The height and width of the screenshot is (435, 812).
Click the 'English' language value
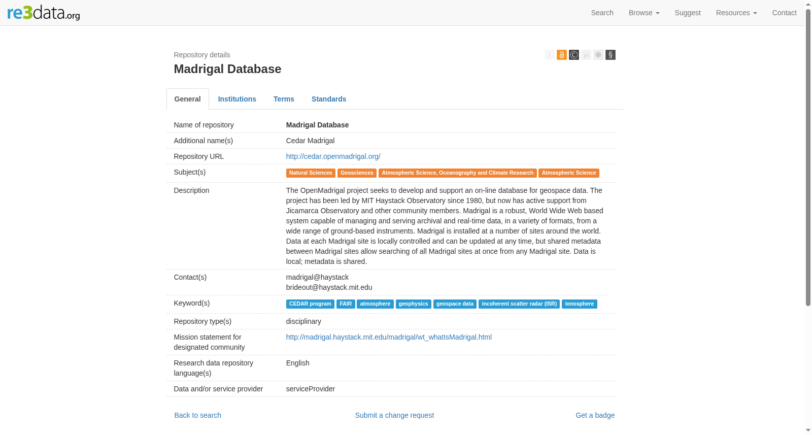click(297, 363)
